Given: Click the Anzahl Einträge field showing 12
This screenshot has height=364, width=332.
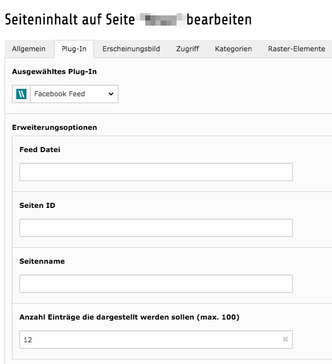Looking at the screenshot, I should tap(156, 340).
